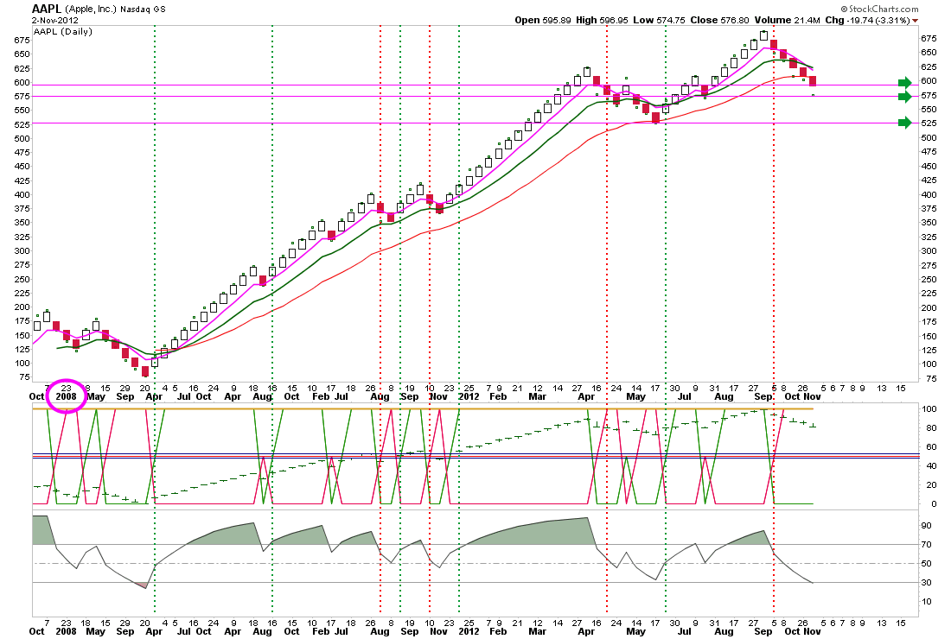951x639 pixels.
Task: Click 675 on the left price scale
Action: coord(22,40)
